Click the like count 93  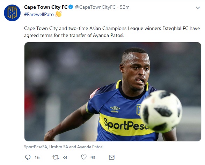click(93, 158)
